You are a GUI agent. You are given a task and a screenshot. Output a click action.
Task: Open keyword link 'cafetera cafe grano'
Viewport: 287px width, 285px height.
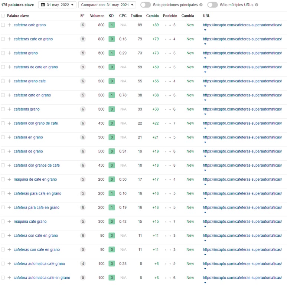tap(30, 25)
